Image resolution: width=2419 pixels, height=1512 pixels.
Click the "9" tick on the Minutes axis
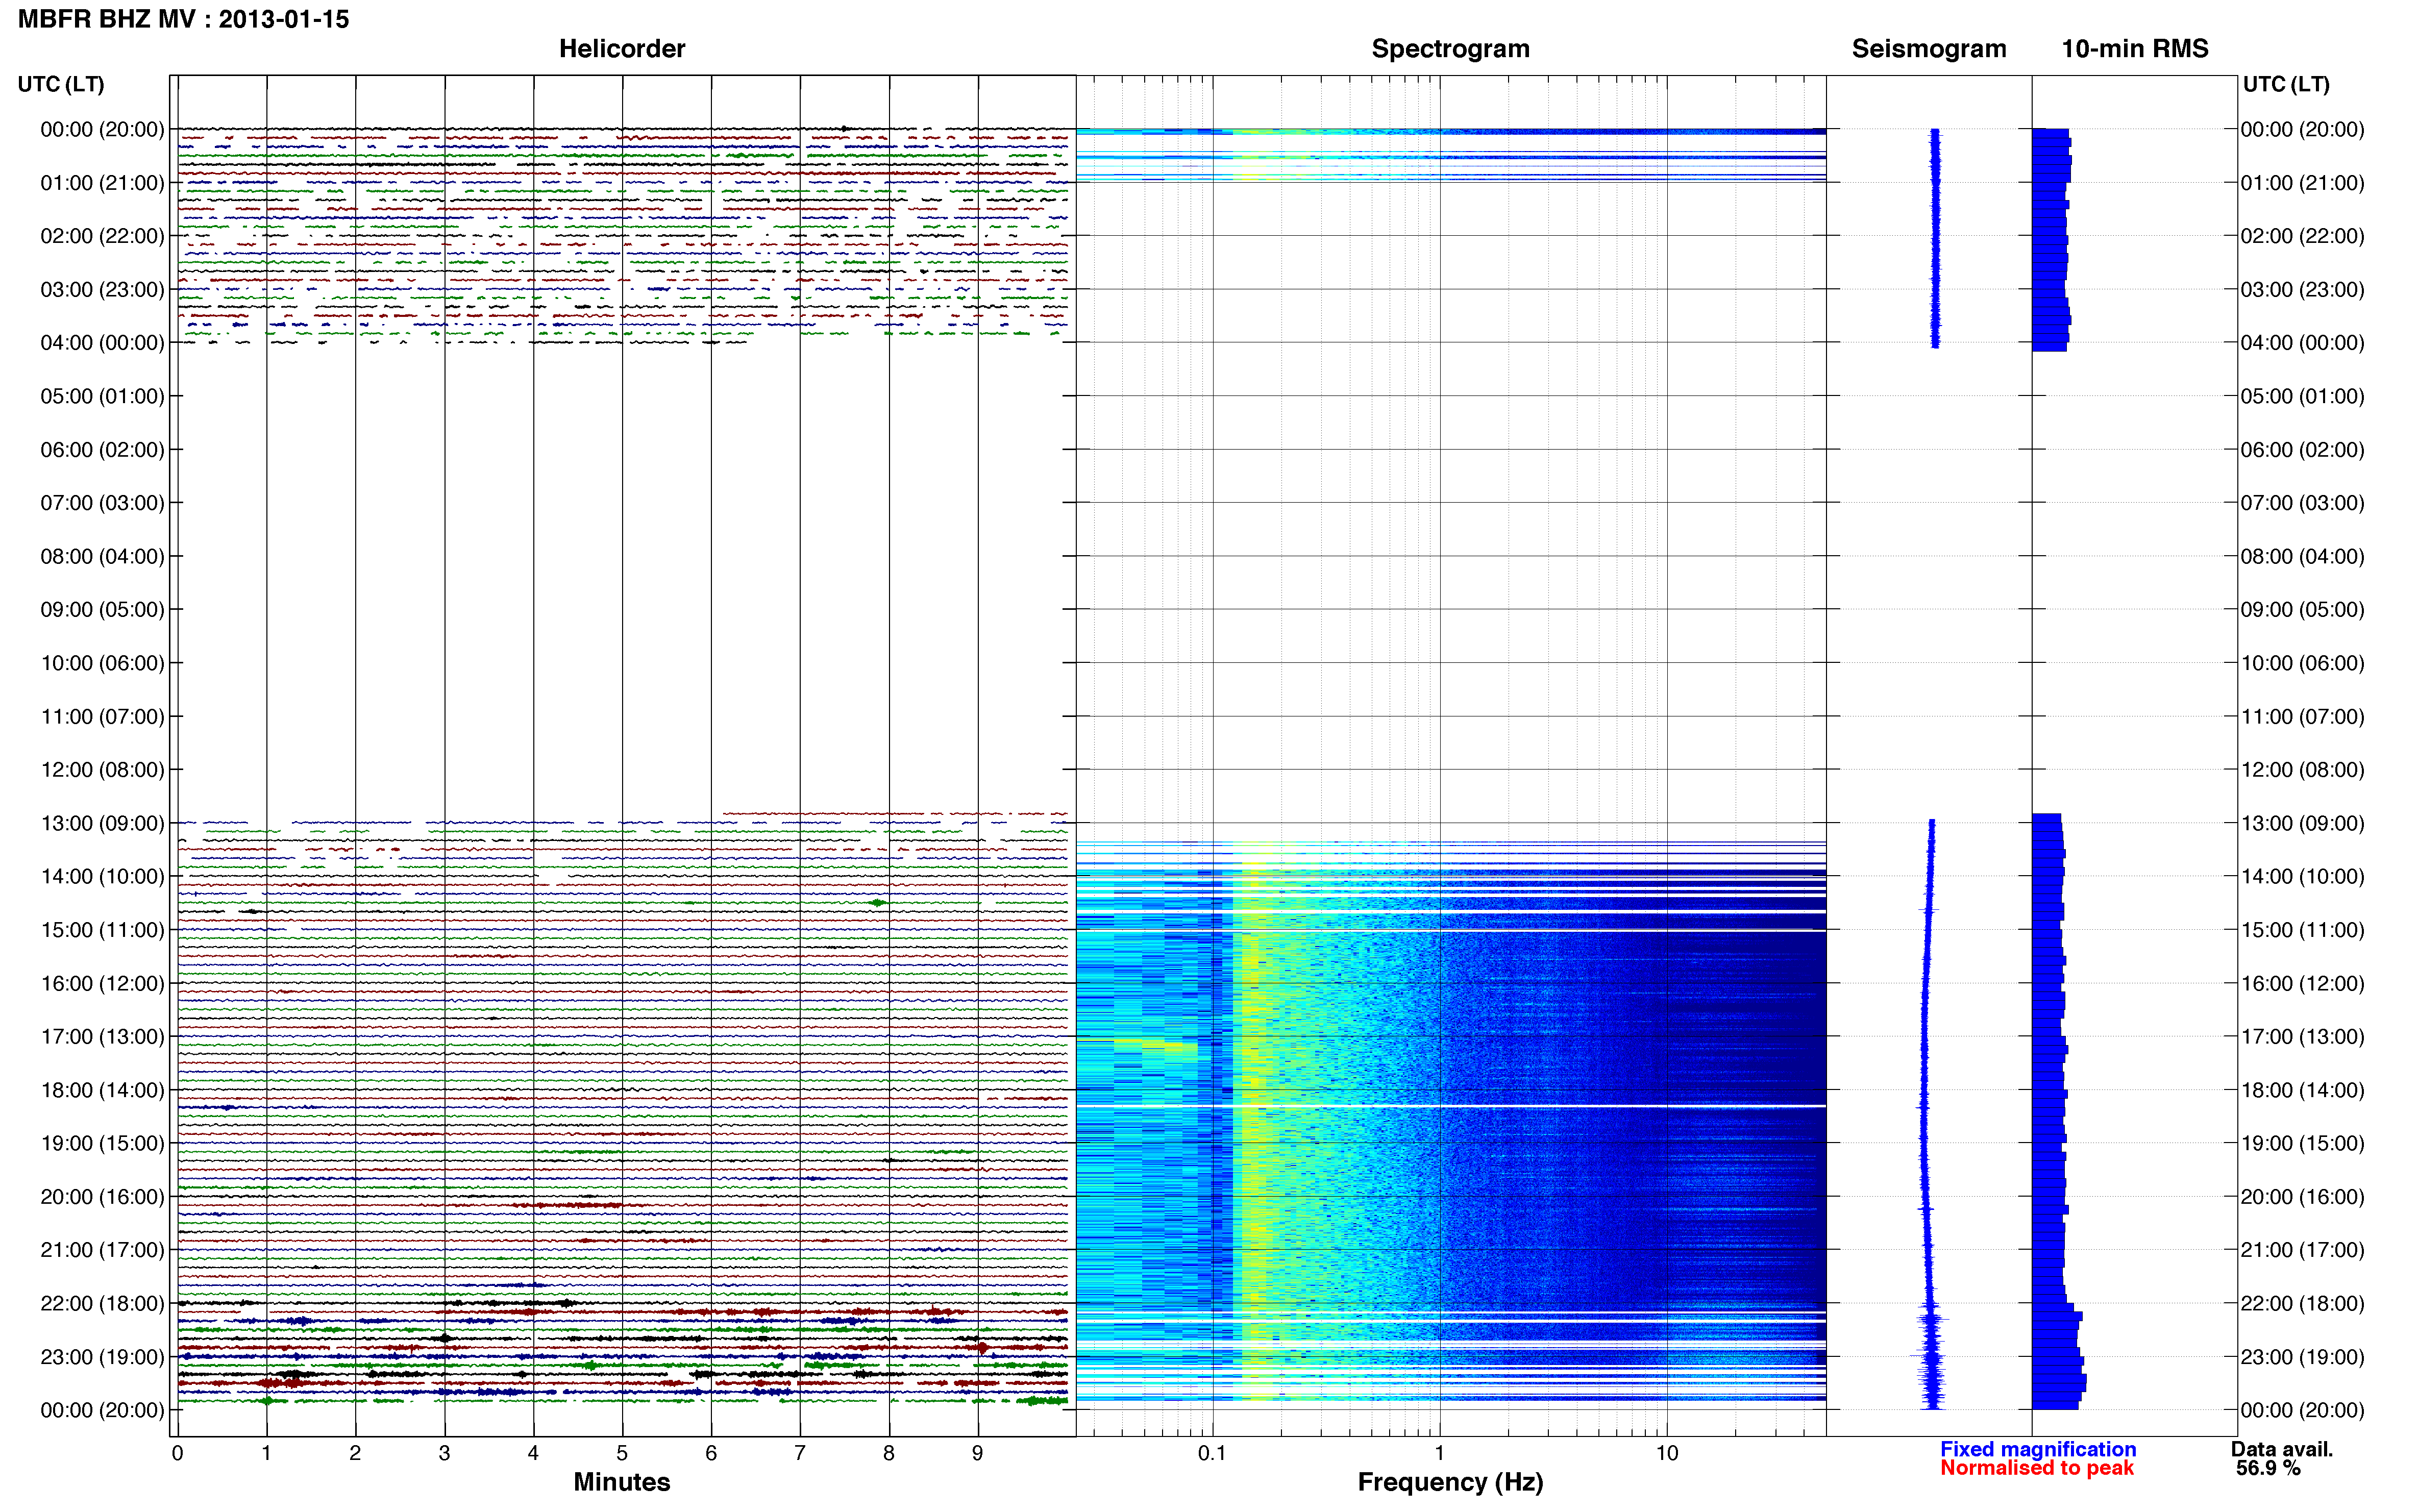[977, 1453]
